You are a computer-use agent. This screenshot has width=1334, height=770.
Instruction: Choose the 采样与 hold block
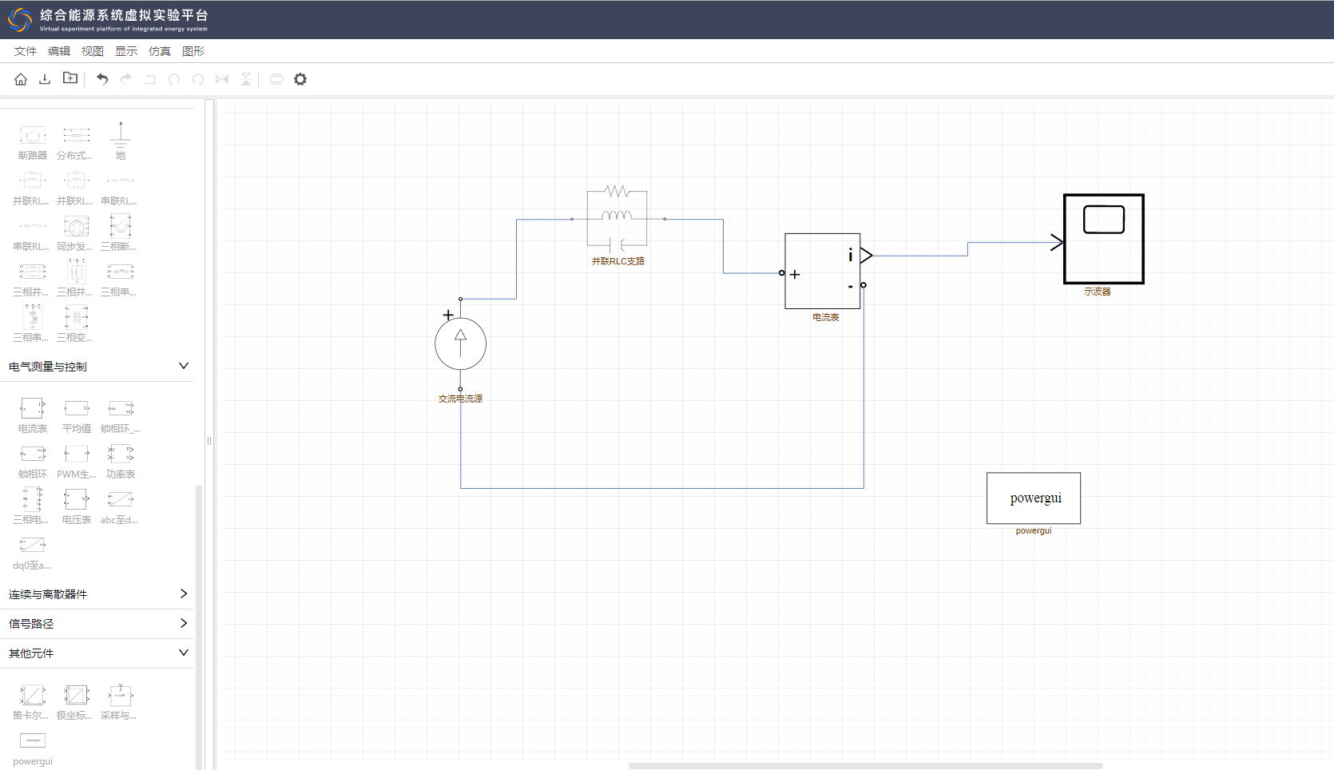point(120,702)
